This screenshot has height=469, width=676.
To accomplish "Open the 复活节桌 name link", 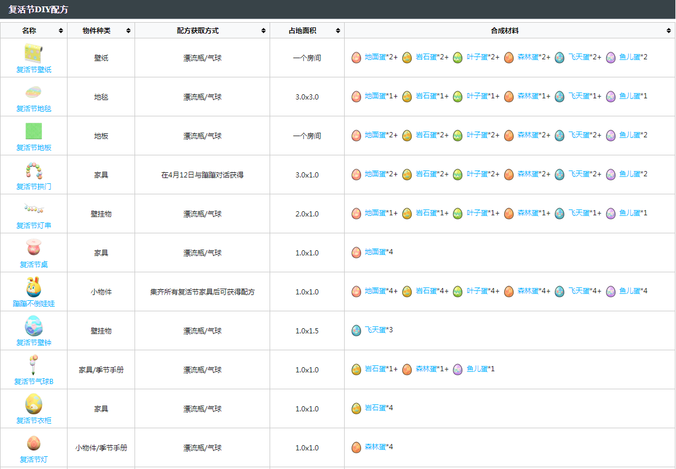I will click(34, 265).
